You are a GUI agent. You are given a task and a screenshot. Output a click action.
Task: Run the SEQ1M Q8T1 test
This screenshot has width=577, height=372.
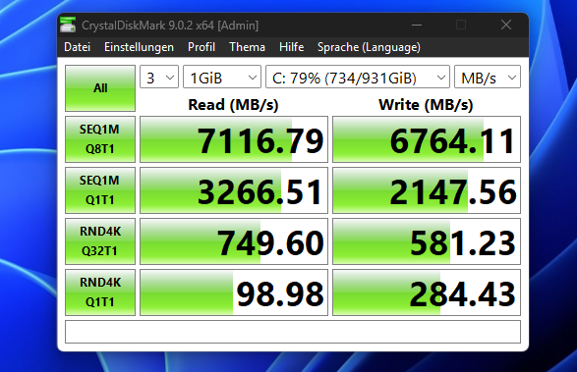(100, 139)
